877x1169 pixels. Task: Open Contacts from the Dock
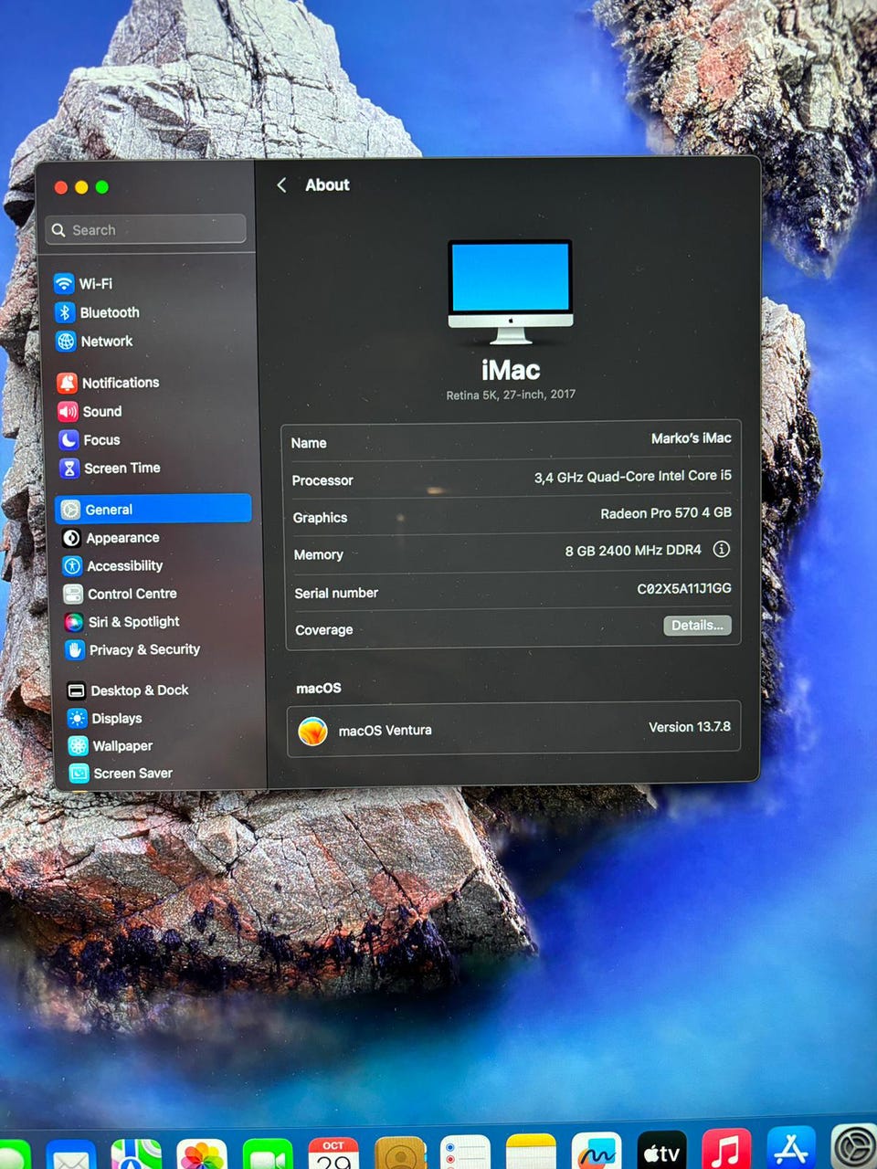click(399, 1153)
